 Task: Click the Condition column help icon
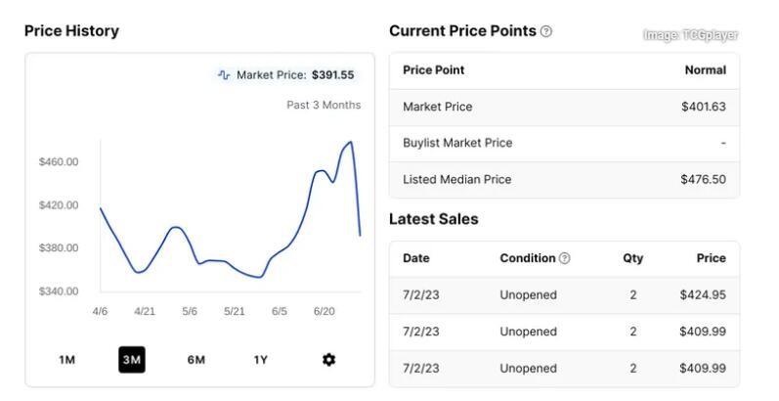click(x=564, y=258)
